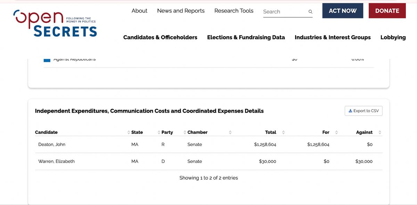Sort table by Against column arrows
This screenshot has height=205, width=417.
point(379,132)
